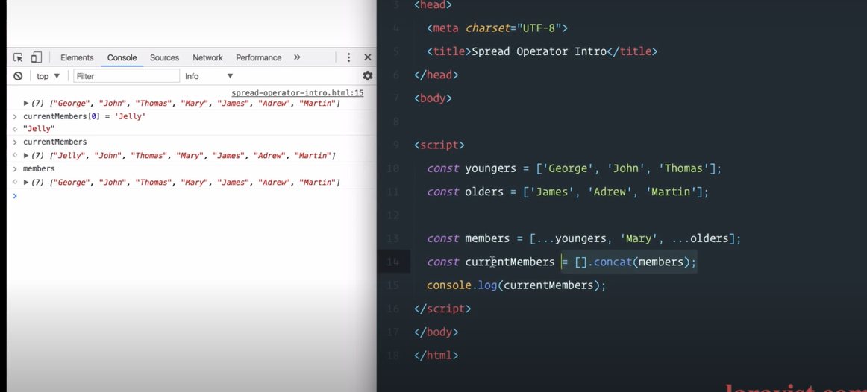Click the concat(members) call in editor
This screenshot has width=867, height=392.
click(x=640, y=262)
